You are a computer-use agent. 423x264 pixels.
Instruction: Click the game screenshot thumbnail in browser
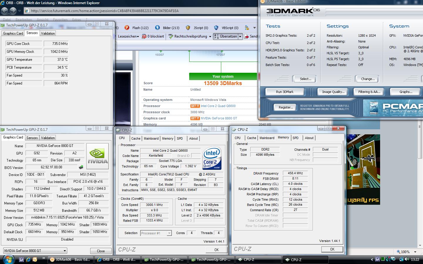tap(363, 169)
